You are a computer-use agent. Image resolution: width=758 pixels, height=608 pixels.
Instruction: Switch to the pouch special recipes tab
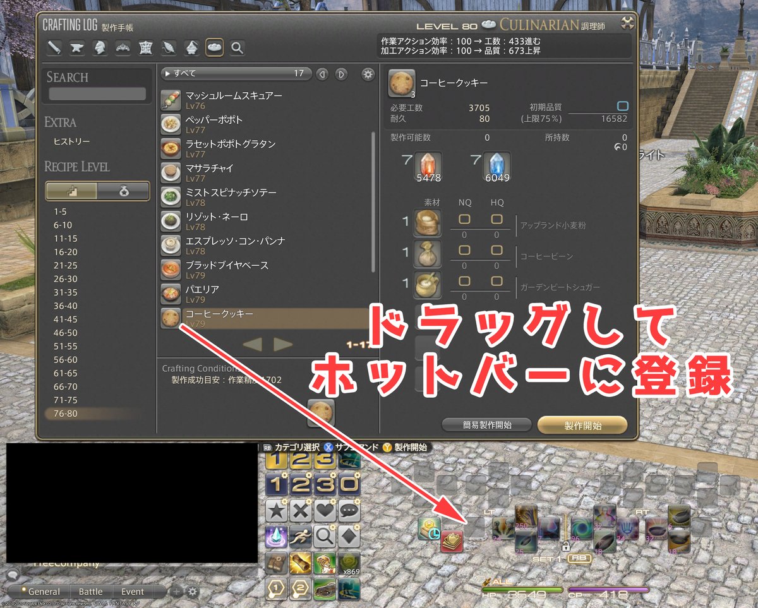click(x=124, y=190)
